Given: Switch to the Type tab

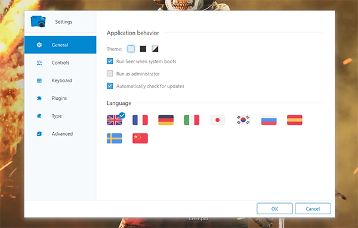Looking at the screenshot, I should [x=60, y=116].
